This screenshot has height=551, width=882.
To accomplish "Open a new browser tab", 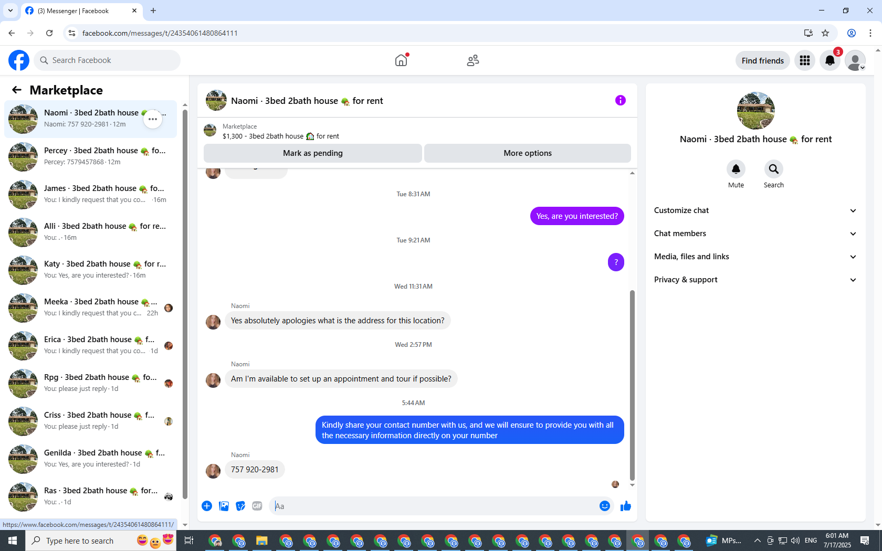I will [153, 10].
